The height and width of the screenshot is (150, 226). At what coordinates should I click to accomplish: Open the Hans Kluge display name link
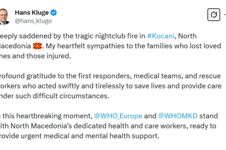[31, 13]
